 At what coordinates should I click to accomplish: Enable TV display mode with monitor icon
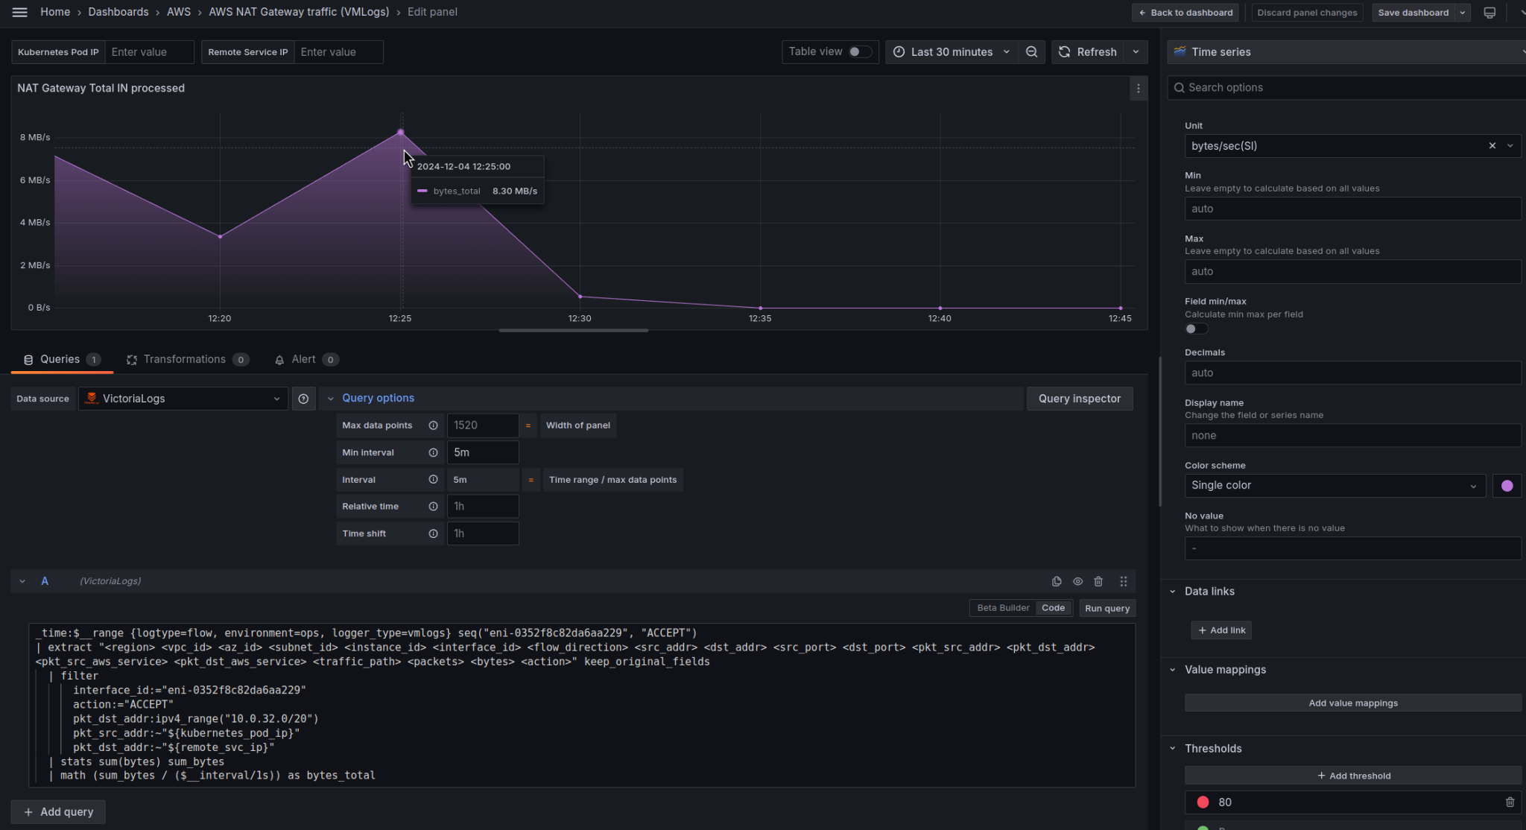[1489, 12]
